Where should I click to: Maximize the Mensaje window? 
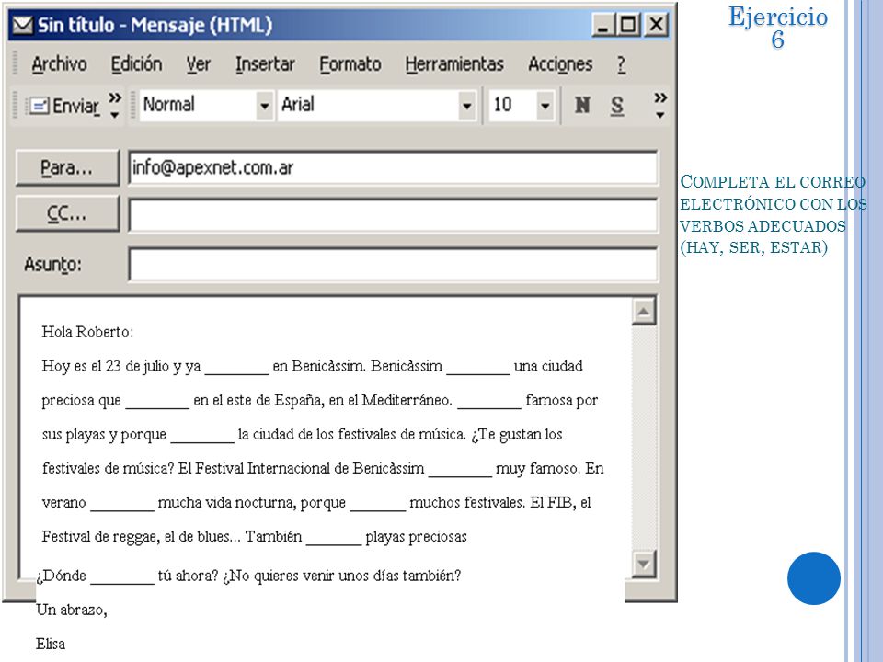629,26
